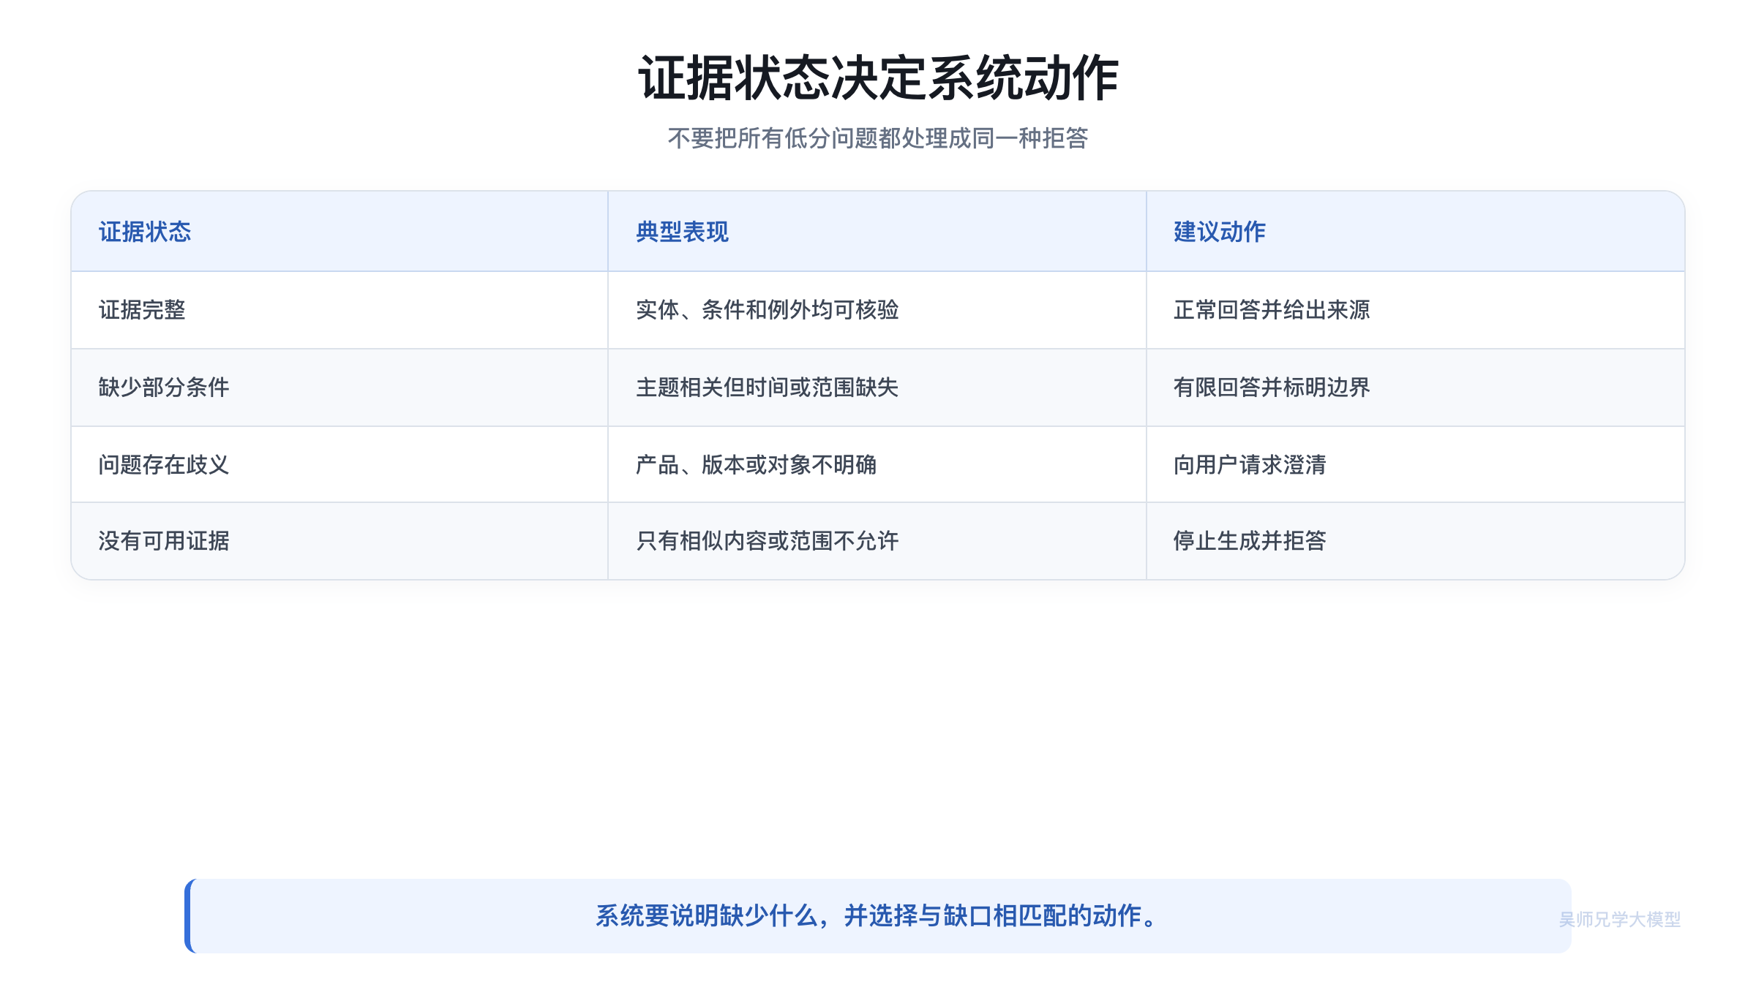
Task: Click the 主题相关但时间或范围缺失 cell
Action: pyautogui.click(x=877, y=387)
